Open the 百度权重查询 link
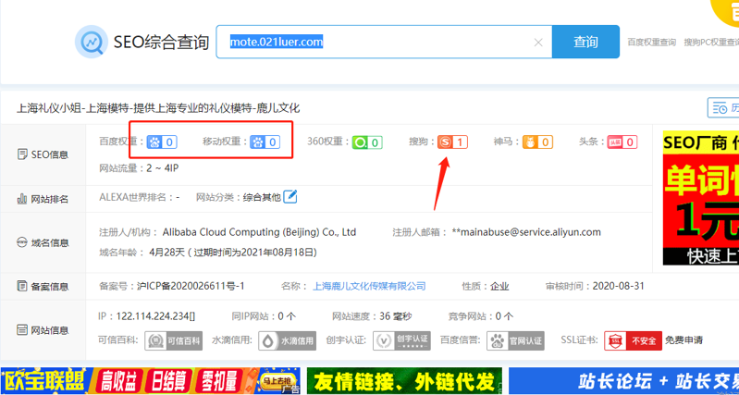 coord(652,43)
